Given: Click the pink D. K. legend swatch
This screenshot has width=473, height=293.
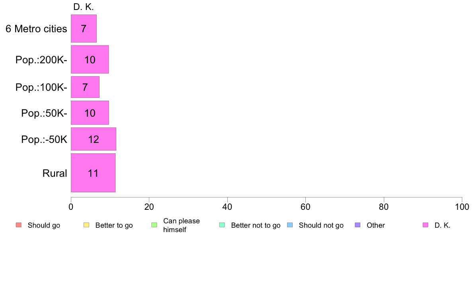Looking at the screenshot, I should 426,225.
